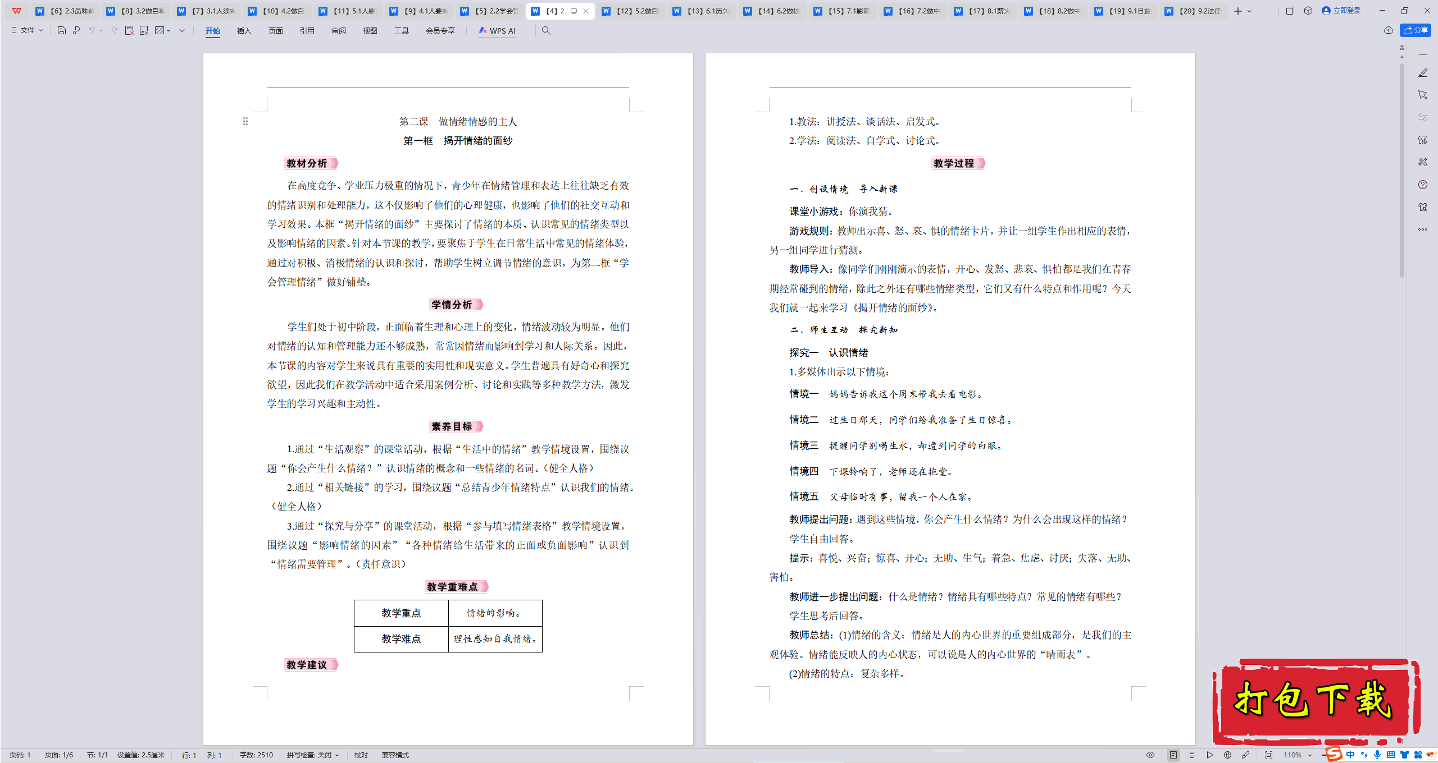Click the three-dots more icon in sidebar
This screenshot has width=1438, height=763.
tap(1423, 229)
